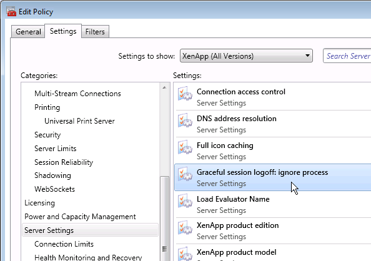Select the Connection Limits category

[64, 244]
